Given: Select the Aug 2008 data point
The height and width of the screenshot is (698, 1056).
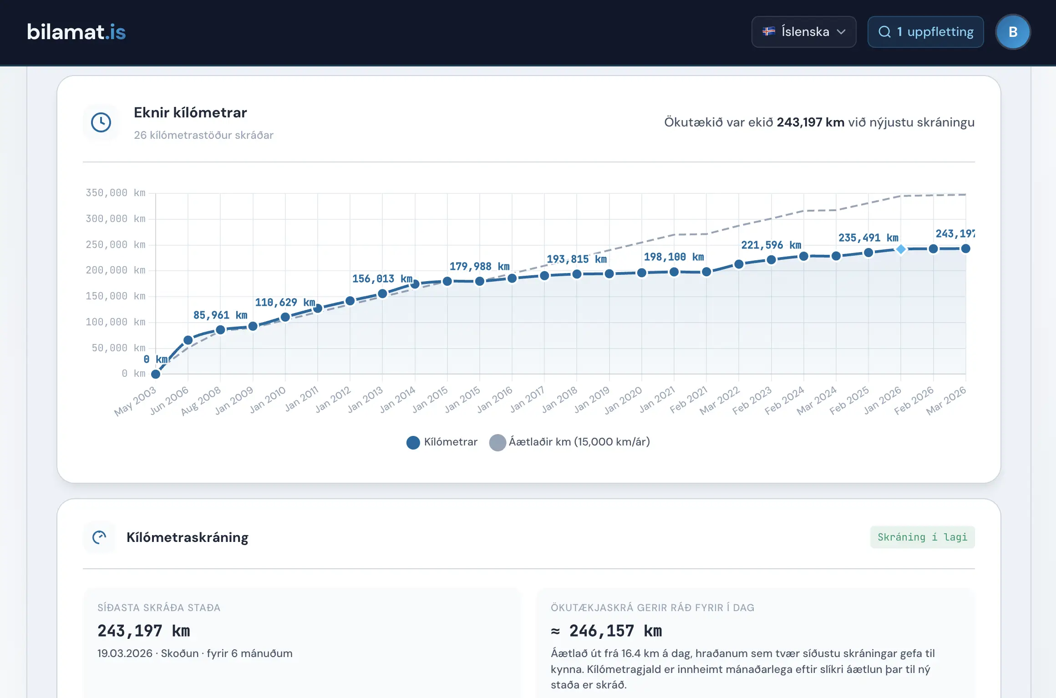Looking at the screenshot, I should pos(220,330).
